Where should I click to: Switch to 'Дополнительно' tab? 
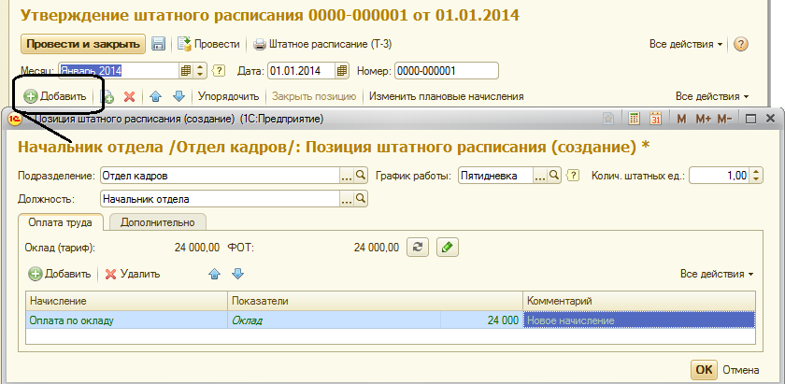point(157,222)
